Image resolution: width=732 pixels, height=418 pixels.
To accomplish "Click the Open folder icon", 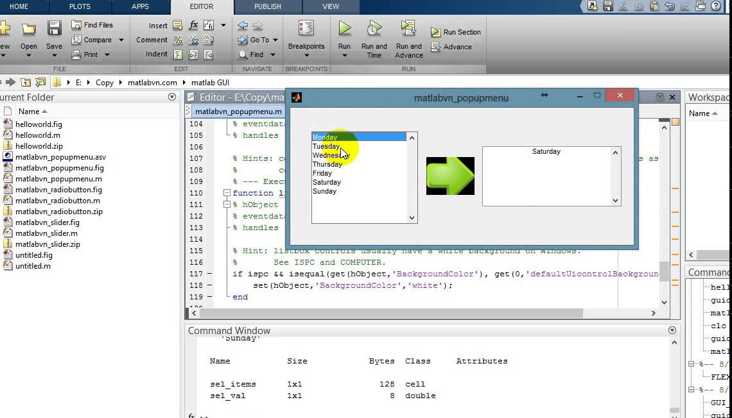I will point(28,30).
